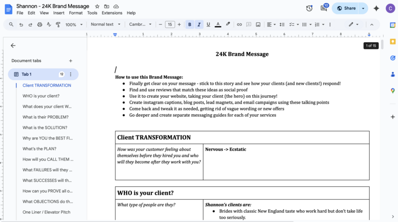Toggle italic formatting

pos(199,24)
